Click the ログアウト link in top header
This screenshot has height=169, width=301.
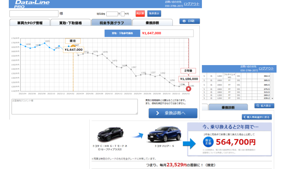pos(192,4)
